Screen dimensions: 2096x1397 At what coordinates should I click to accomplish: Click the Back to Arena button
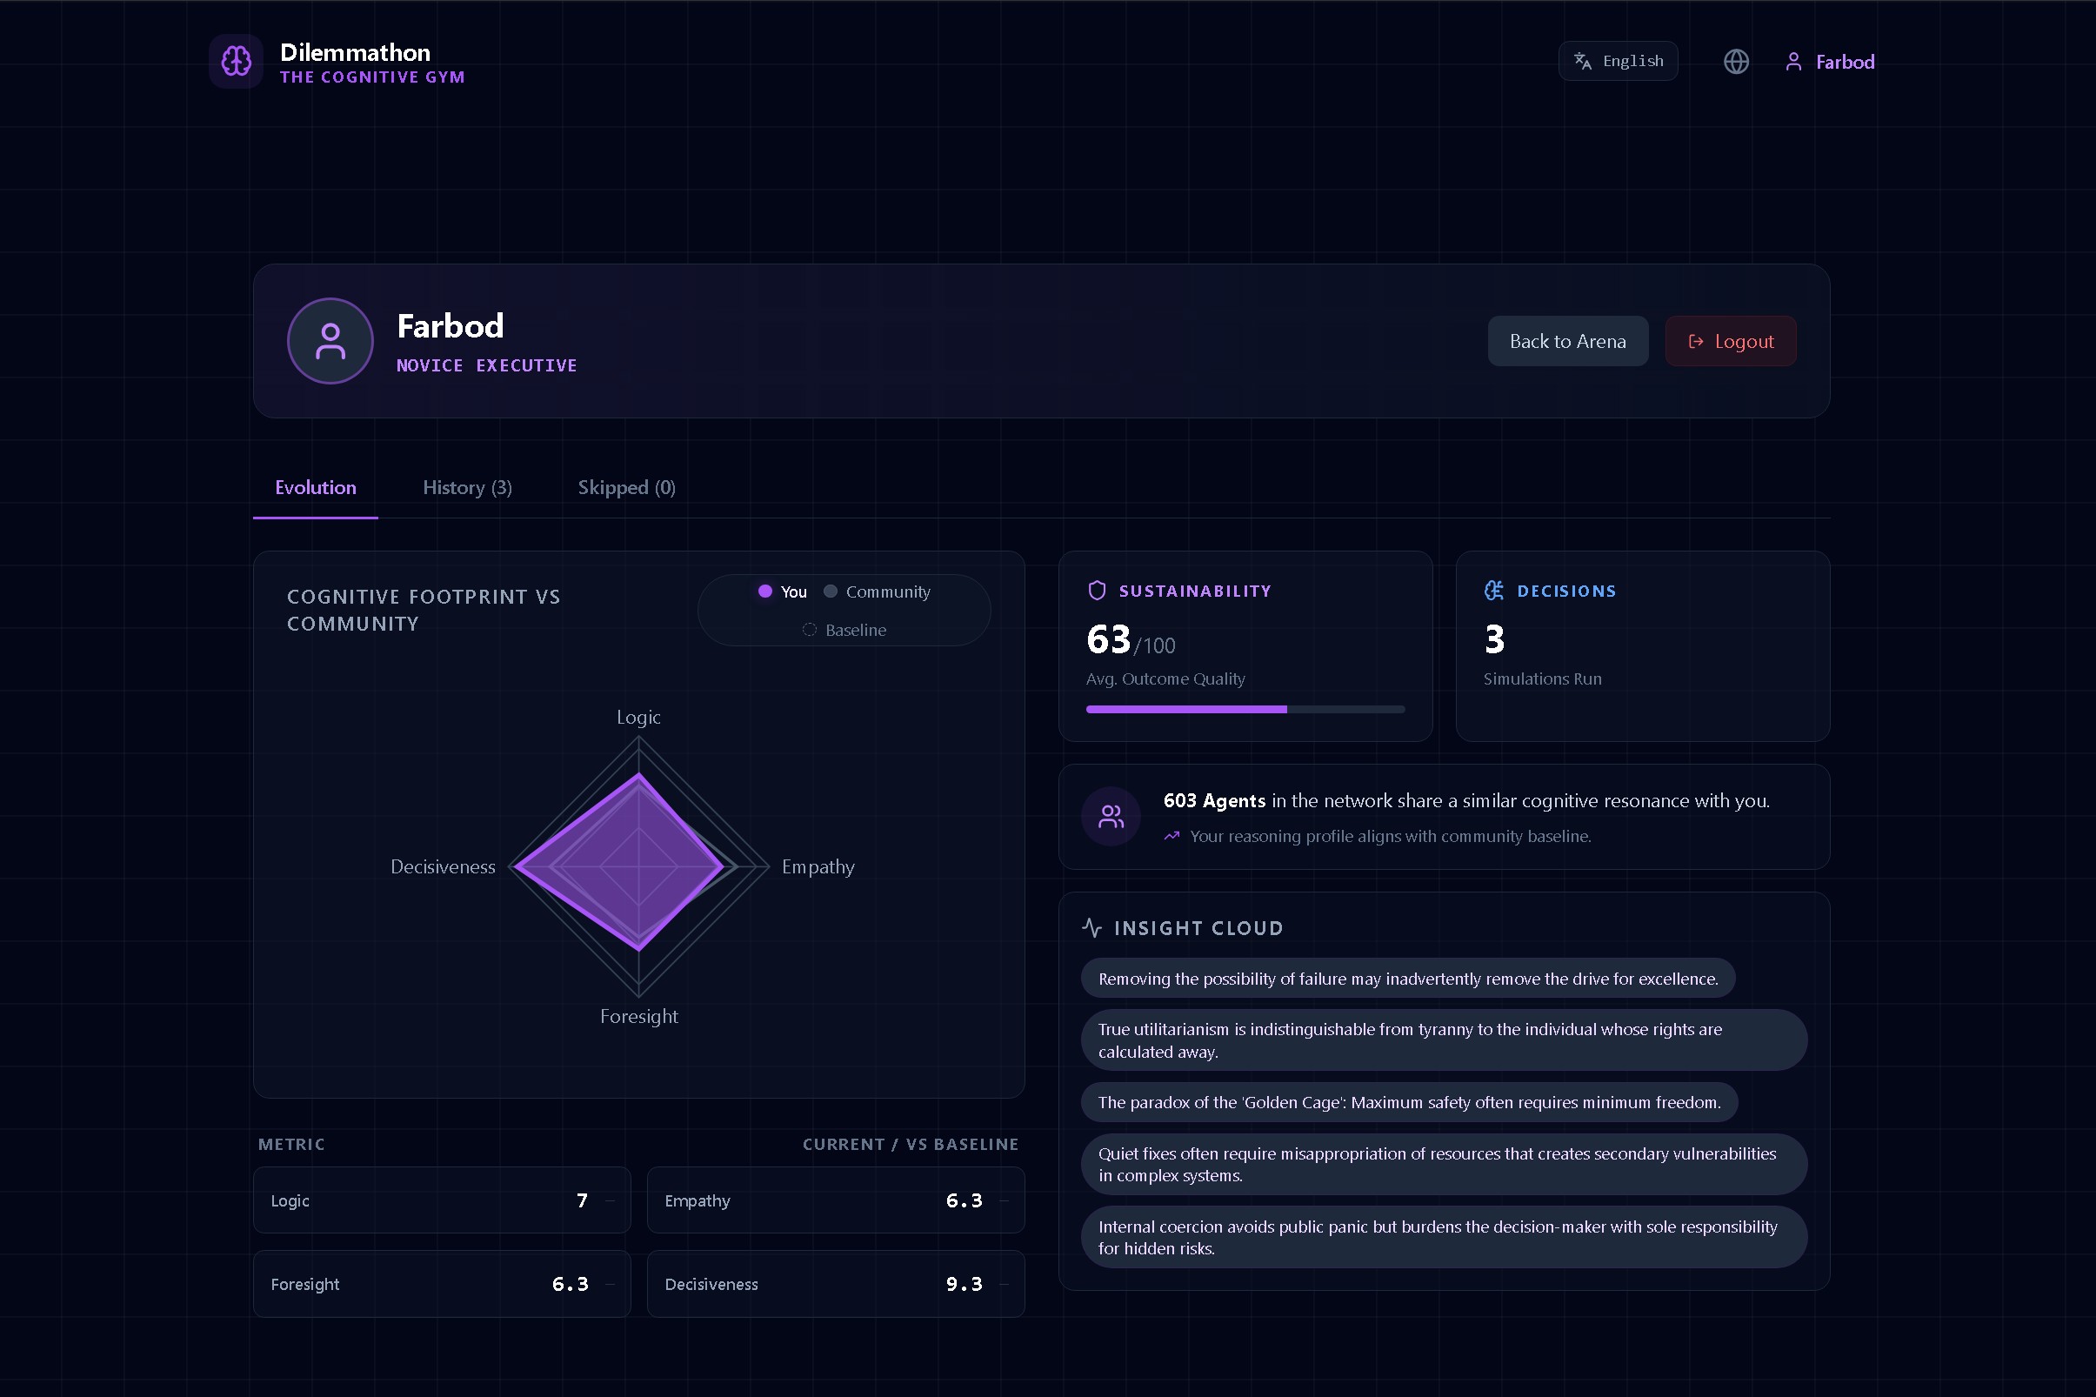point(1567,341)
